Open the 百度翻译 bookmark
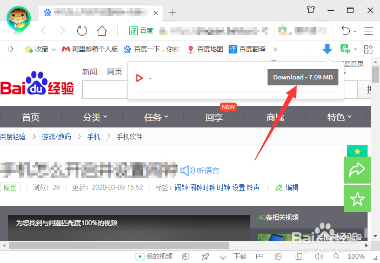 coord(247,49)
